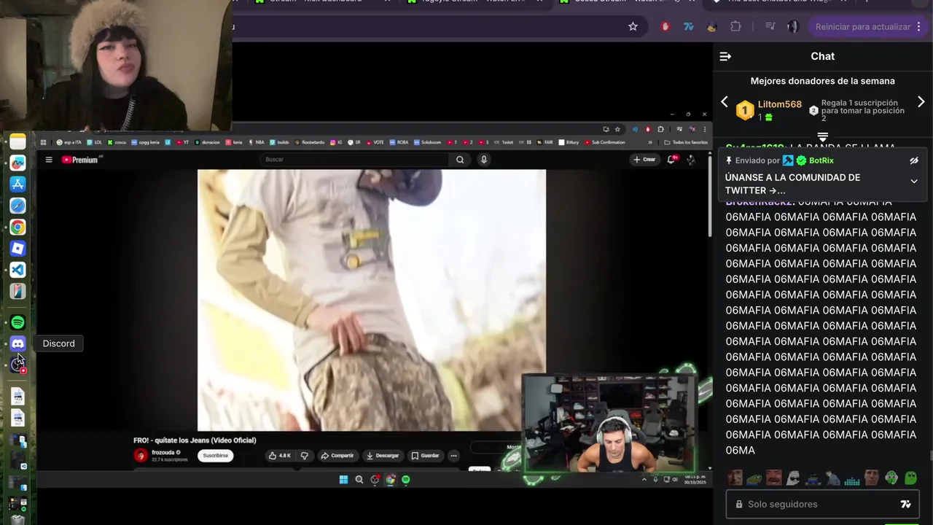The height and width of the screenshot is (525, 933).
Task: Open the 'Sub Confirmation' bookmark
Action: pos(604,142)
